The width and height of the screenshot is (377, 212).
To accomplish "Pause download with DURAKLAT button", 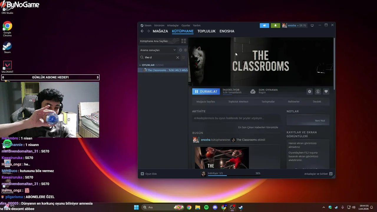I will (x=206, y=92).
